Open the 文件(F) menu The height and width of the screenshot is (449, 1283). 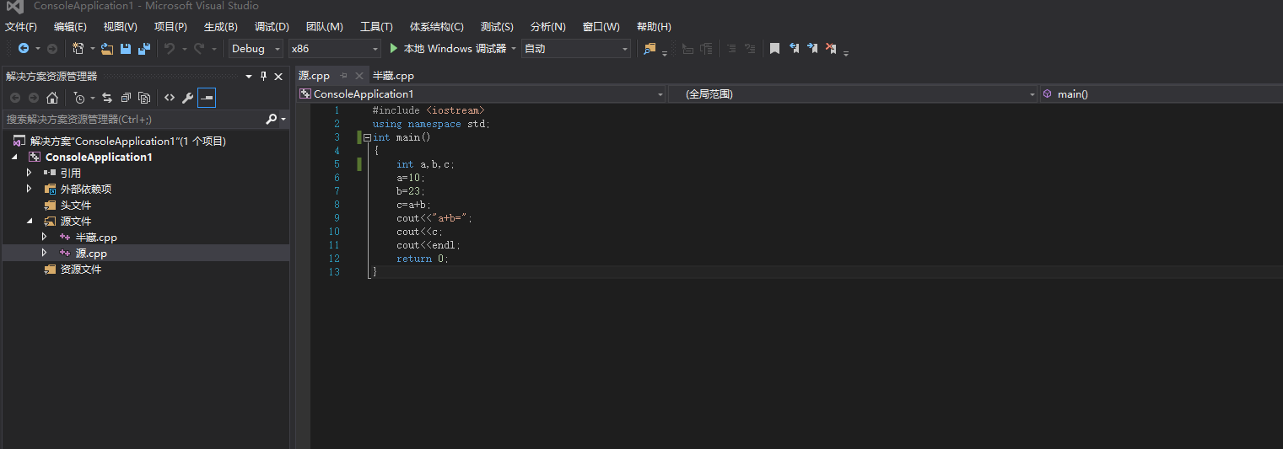coord(21,27)
